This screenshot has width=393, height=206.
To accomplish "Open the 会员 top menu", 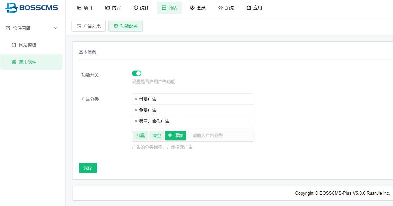I will tap(198, 8).
